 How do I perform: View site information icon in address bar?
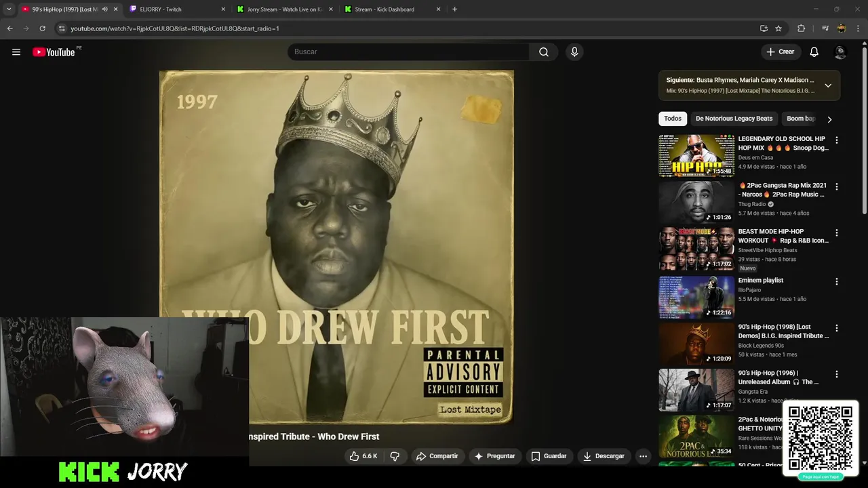[62, 28]
